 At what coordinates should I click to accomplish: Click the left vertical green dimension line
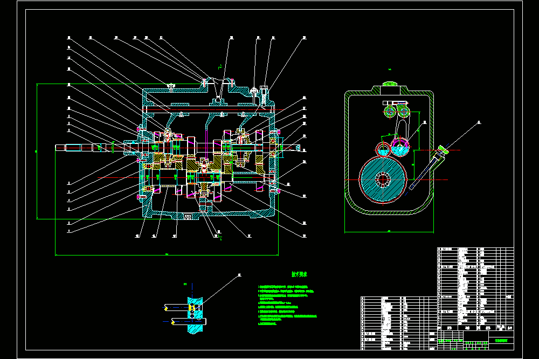click(37, 151)
